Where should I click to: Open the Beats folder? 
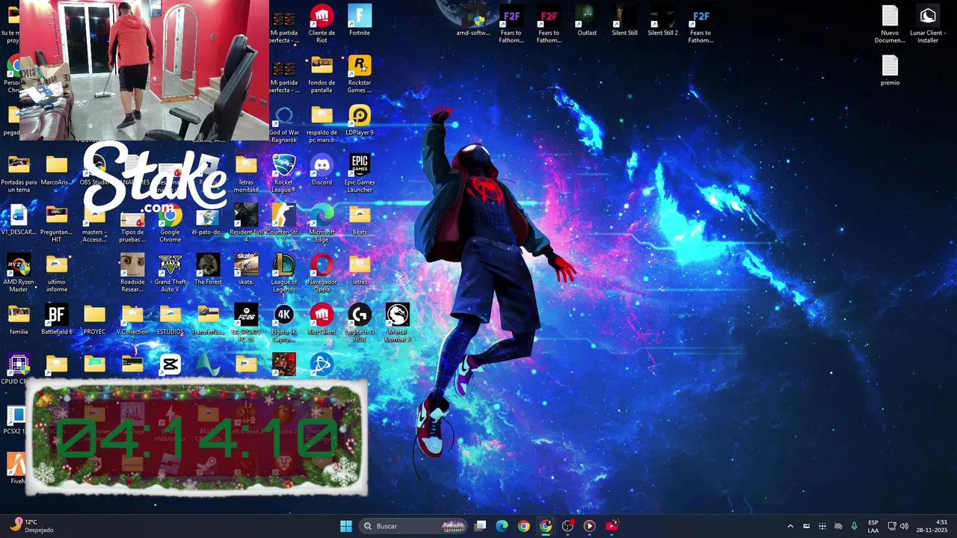360,220
